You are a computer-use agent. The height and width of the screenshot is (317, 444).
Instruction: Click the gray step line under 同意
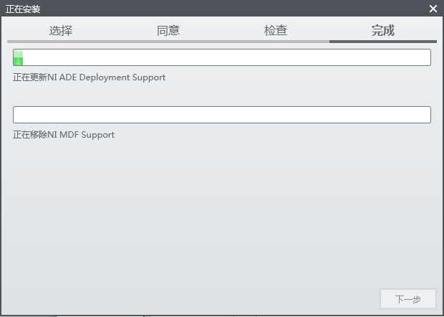[168, 42]
